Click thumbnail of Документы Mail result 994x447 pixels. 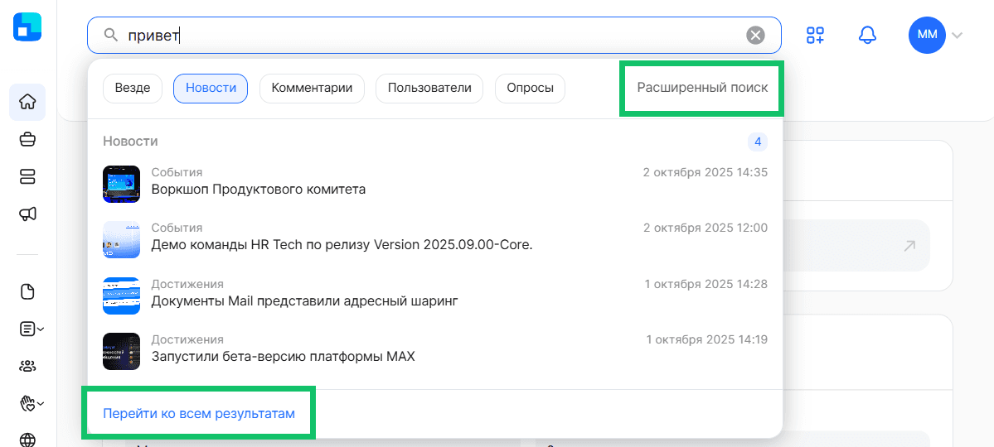[121, 296]
